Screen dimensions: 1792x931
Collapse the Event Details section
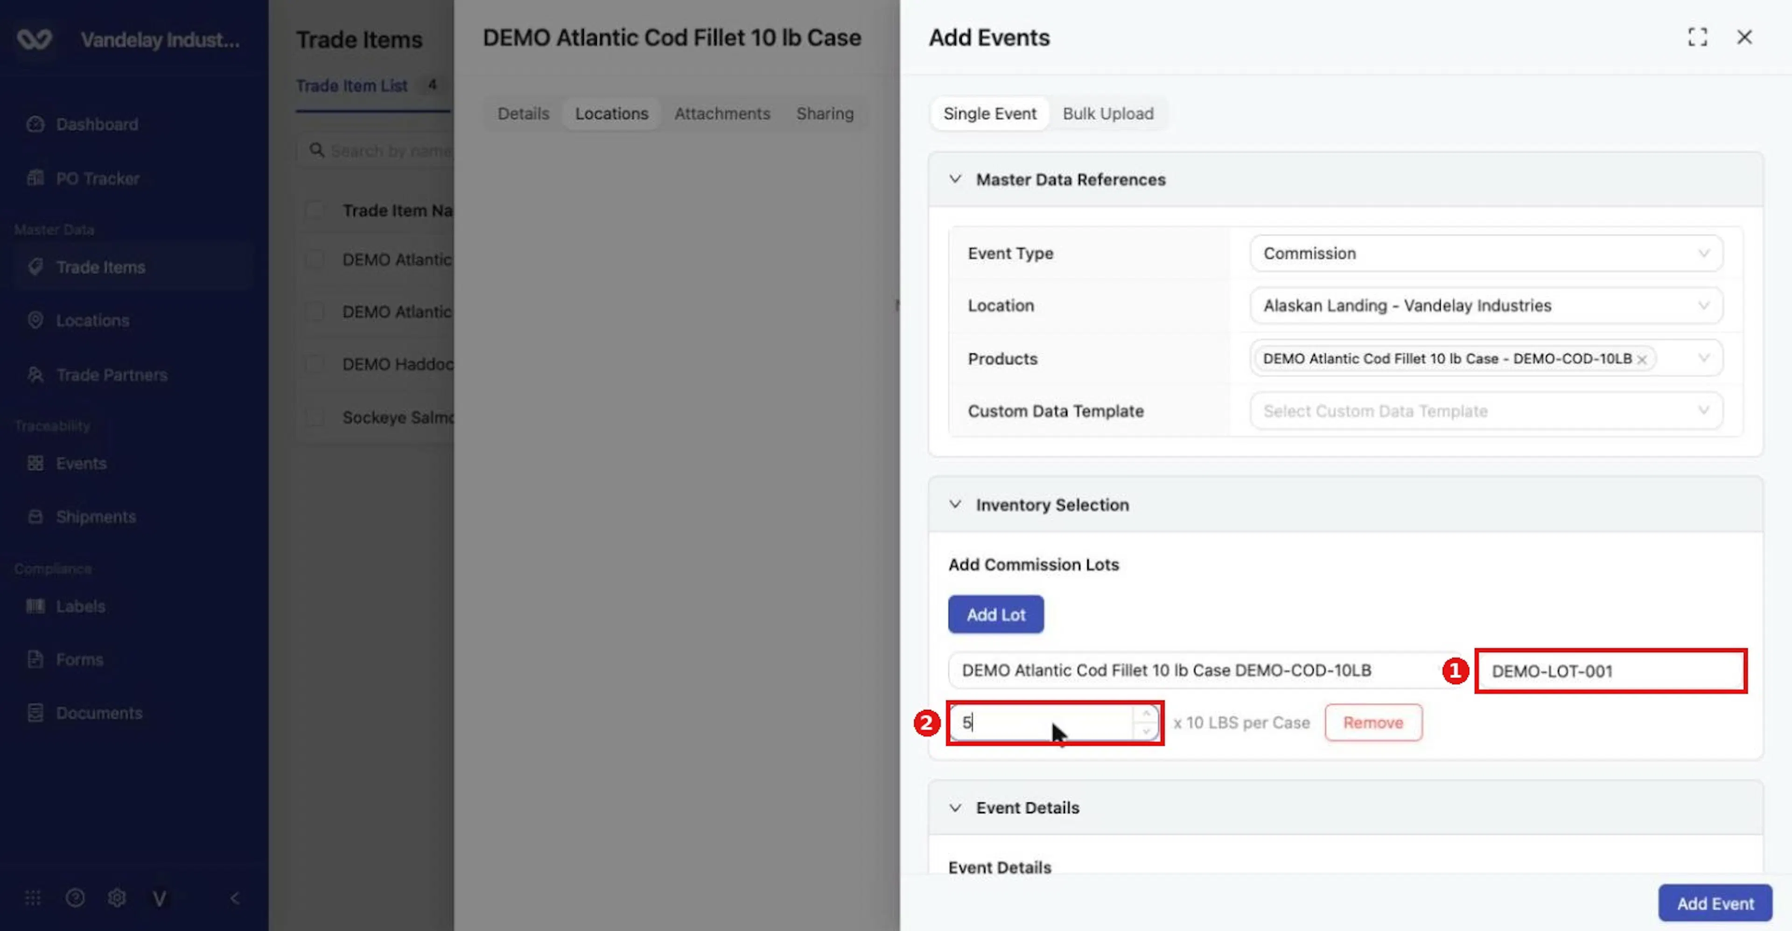click(x=955, y=807)
